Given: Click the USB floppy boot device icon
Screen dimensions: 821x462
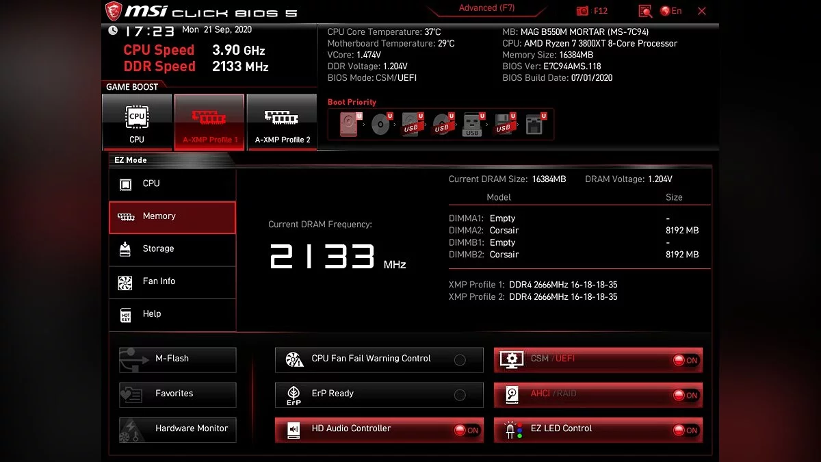Looking at the screenshot, I should click(x=504, y=125).
